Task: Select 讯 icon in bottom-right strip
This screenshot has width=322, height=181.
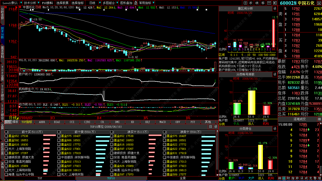Action: (302, 178)
